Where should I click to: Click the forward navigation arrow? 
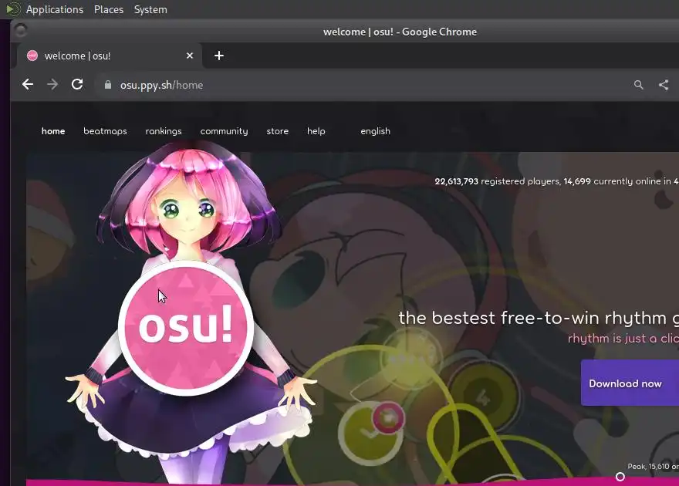(52, 84)
